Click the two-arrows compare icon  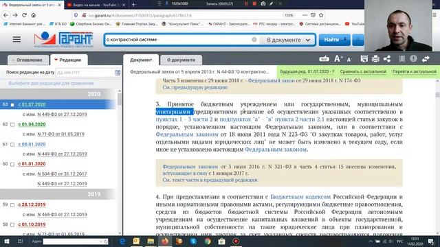coord(426,59)
